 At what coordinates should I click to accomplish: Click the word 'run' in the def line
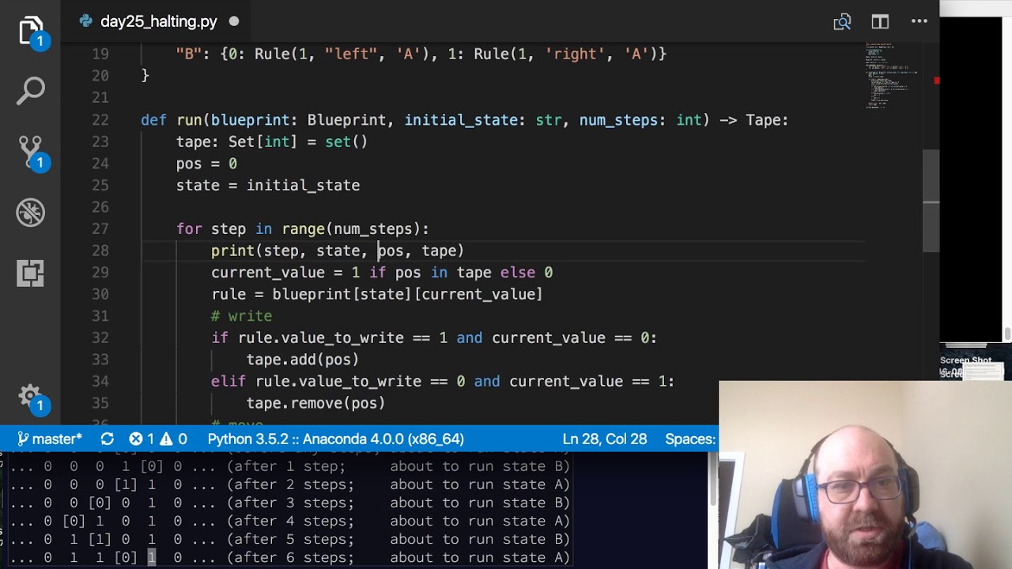189,120
